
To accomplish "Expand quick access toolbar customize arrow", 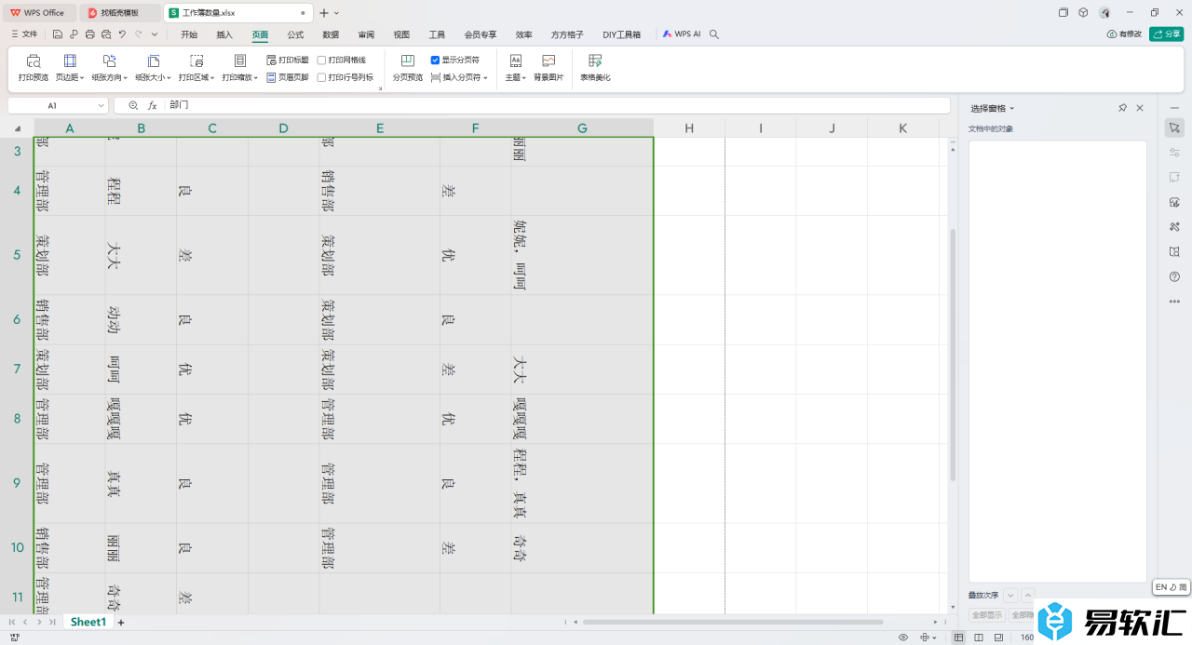I will (x=155, y=34).
